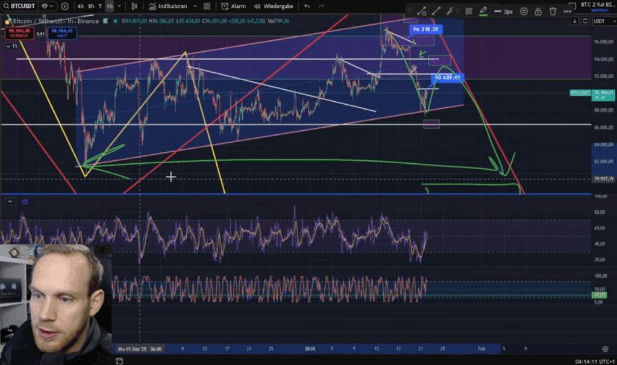Switch to the 8h timeframe

tap(92, 6)
